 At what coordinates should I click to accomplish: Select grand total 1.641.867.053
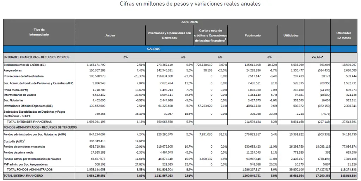click(x=164, y=176)
